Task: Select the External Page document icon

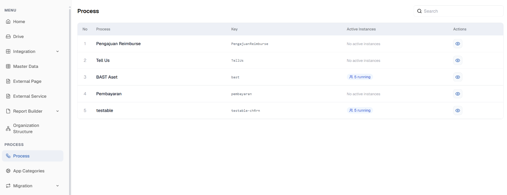Action: coord(8,81)
